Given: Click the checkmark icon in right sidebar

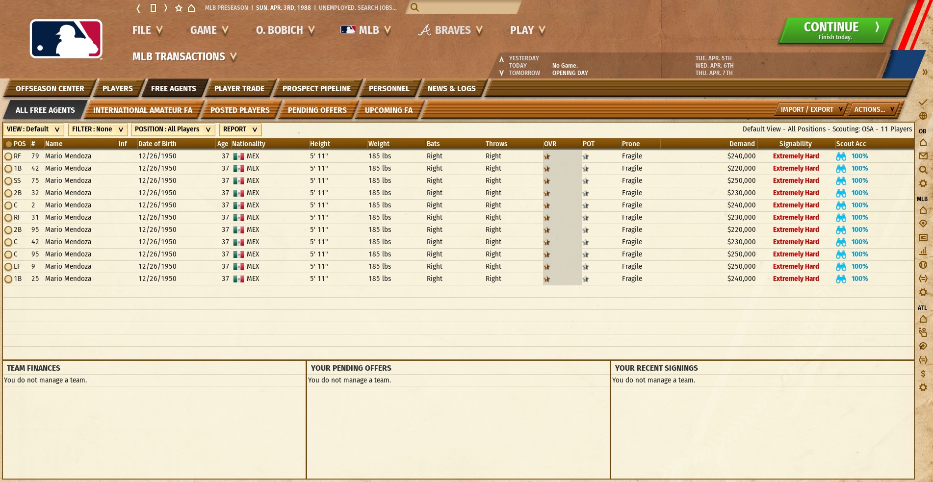Looking at the screenshot, I should (923, 102).
